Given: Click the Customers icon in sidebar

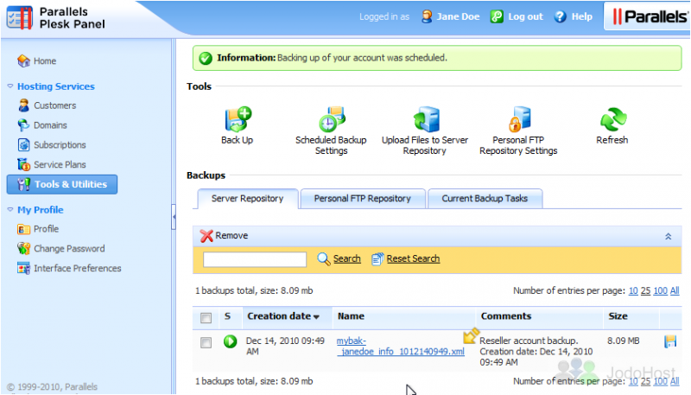Looking at the screenshot, I should tap(23, 105).
